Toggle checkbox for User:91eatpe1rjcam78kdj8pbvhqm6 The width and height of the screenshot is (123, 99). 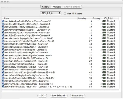pyautogui.click(x=3, y=32)
